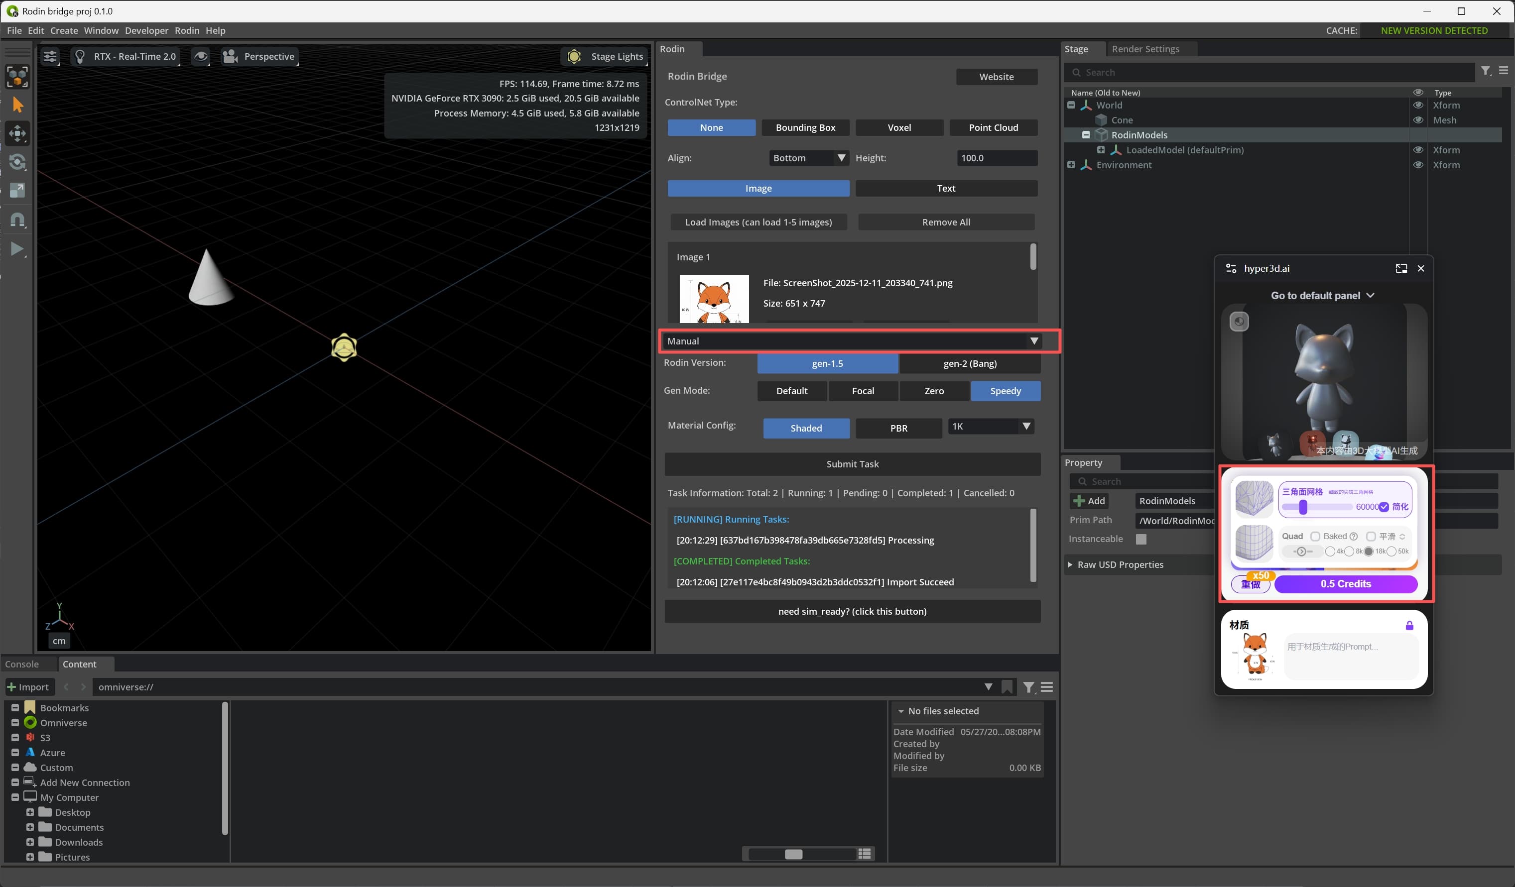Select the 4k quad radio button
Screen dimensions: 1515x887
[1330, 551]
